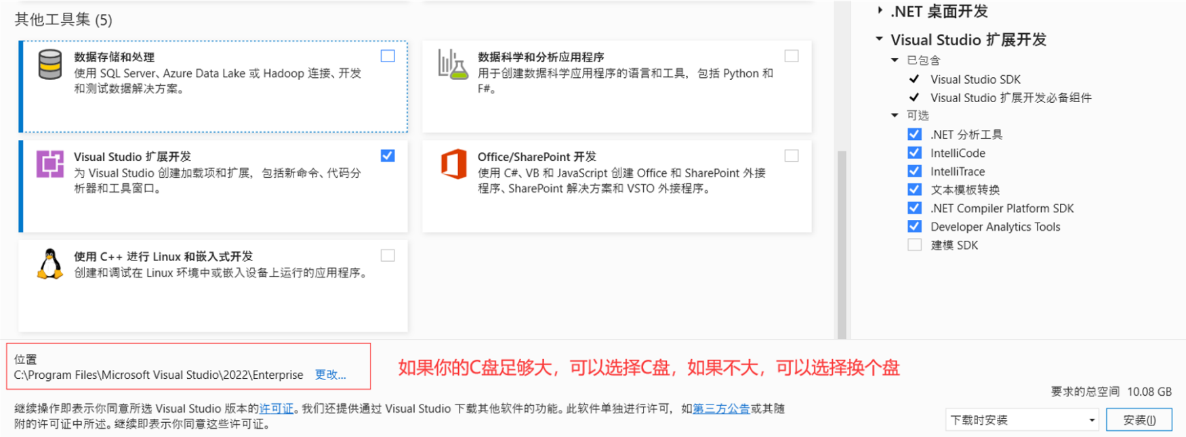This screenshot has height=437, width=1186.
Task: Click the Visual Studio 扩展开发必备组件 item
Action: (x=1011, y=97)
